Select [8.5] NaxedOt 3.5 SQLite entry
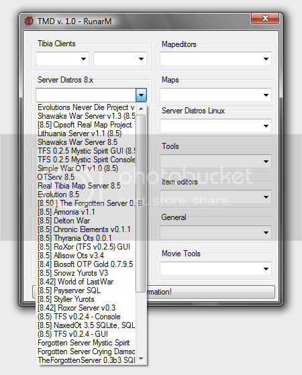Viewport: 302px width, 375px height. pos(86,325)
